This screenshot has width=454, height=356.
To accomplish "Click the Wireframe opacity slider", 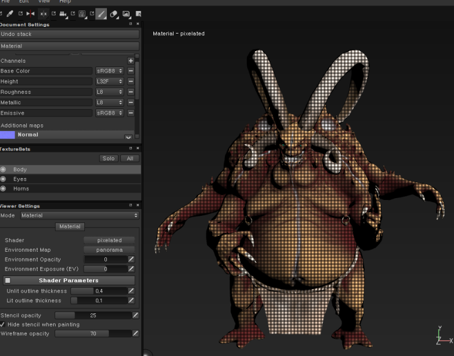I will coord(93,333).
